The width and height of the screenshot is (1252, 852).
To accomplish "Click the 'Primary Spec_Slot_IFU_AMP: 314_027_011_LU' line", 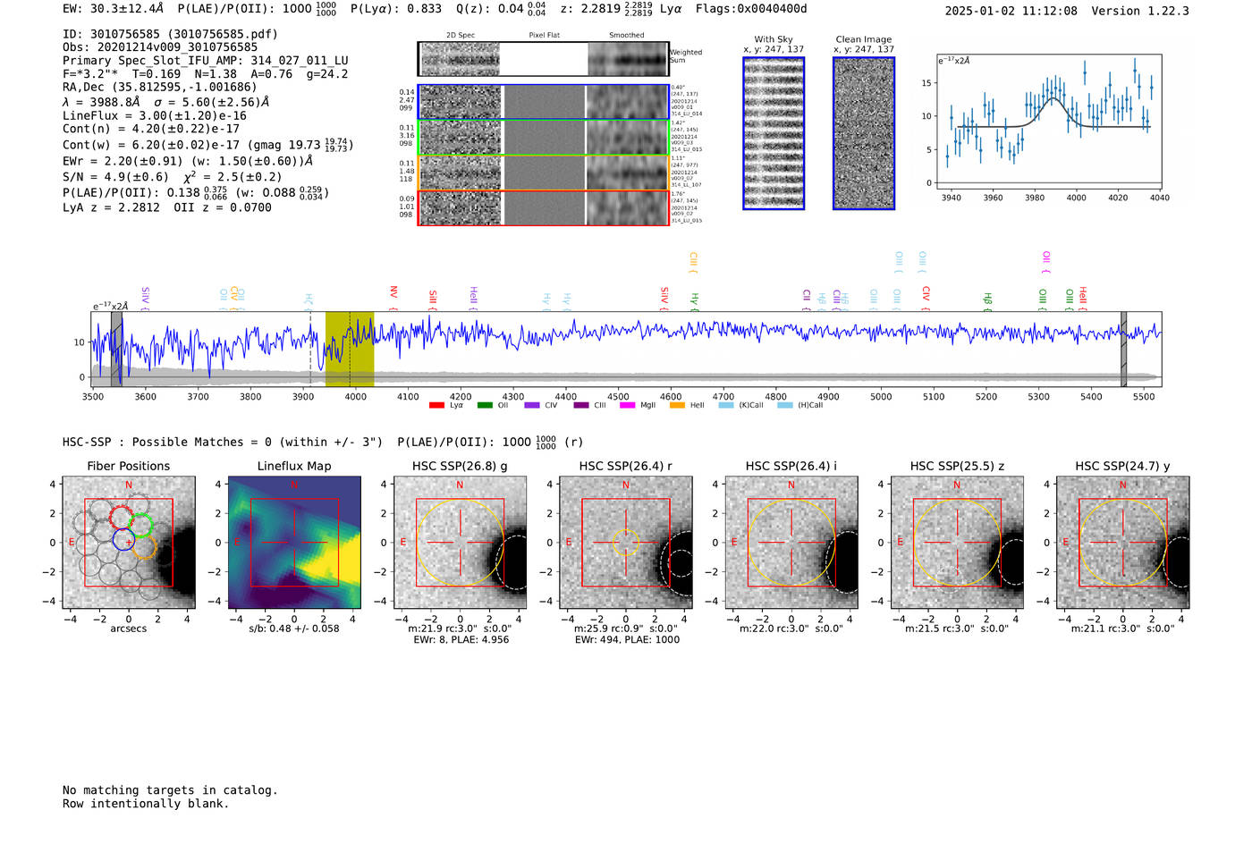I will coord(206,61).
